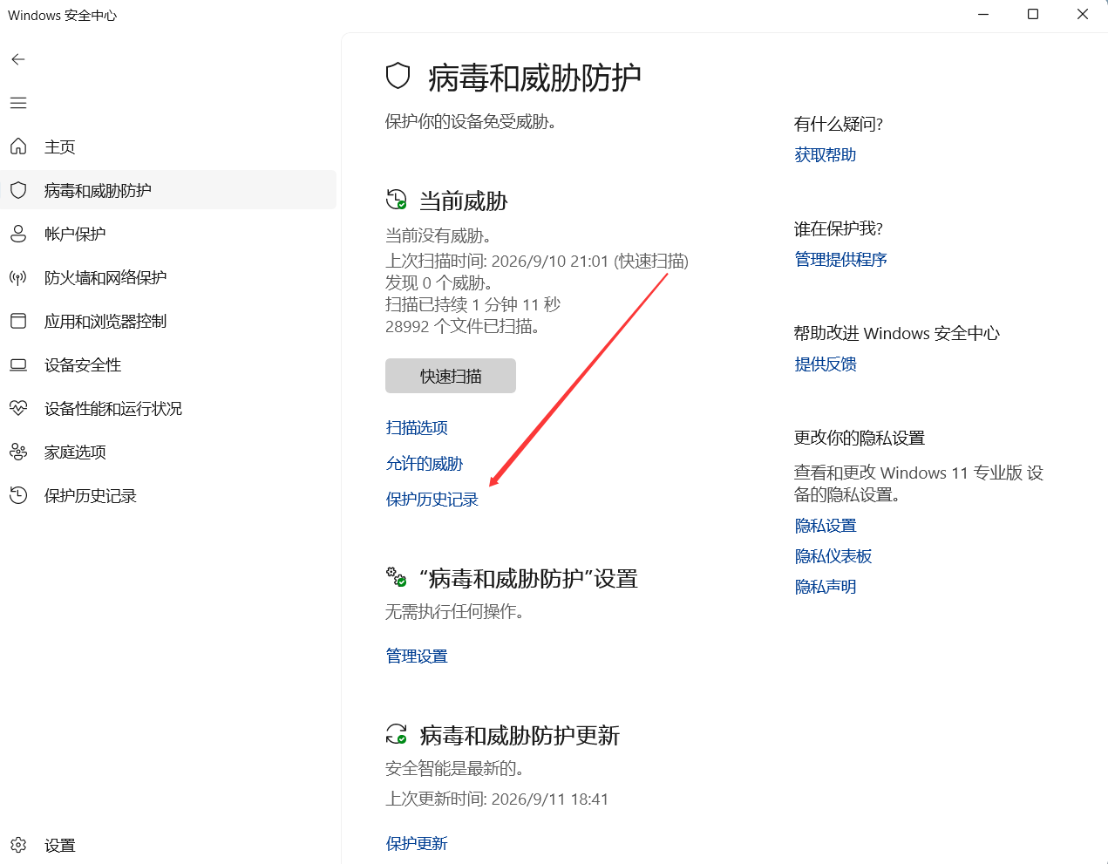Click the 病毒和威胁防护 page heading
1108x864 pixels.
[x=534, y=78]
